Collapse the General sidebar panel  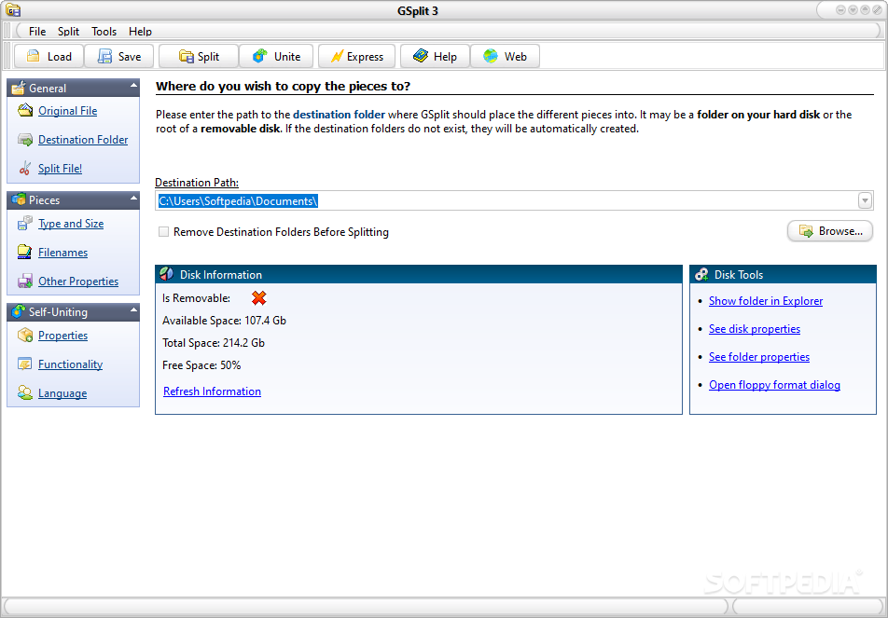133,86
